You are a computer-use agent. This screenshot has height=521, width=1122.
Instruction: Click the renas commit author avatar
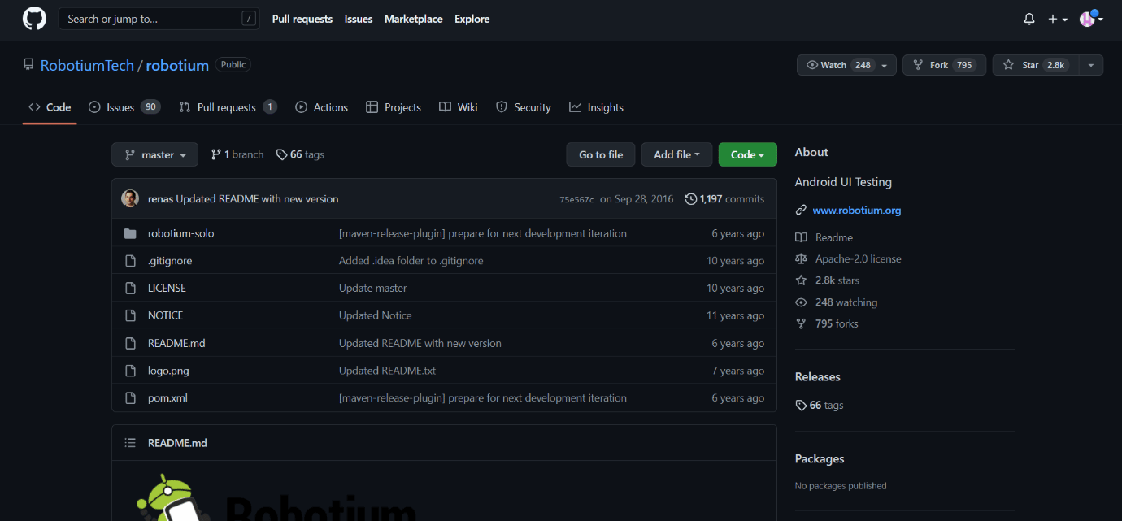pos(130,198)
